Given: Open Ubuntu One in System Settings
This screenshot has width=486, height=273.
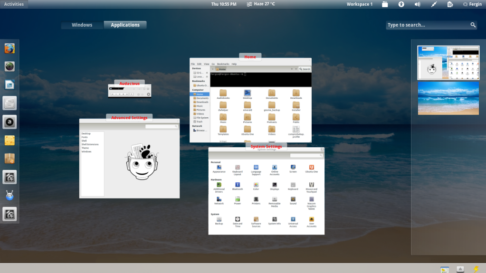Looking at the screenshot, I should pyautogui.click(x=312, y=169).
